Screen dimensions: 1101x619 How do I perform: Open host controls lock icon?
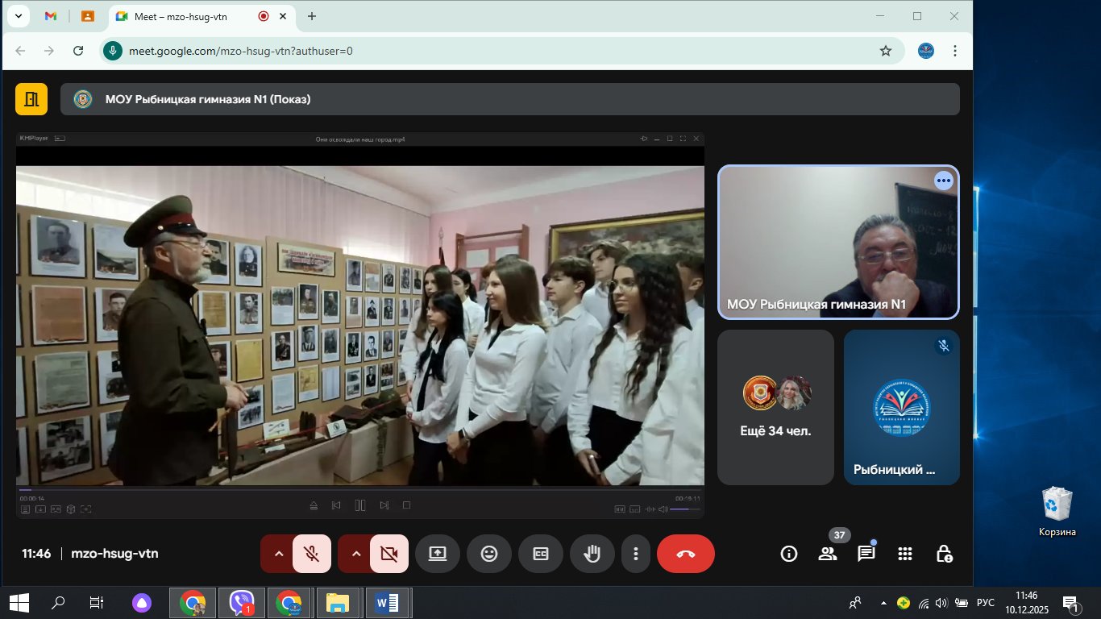(x=944, y=554)
